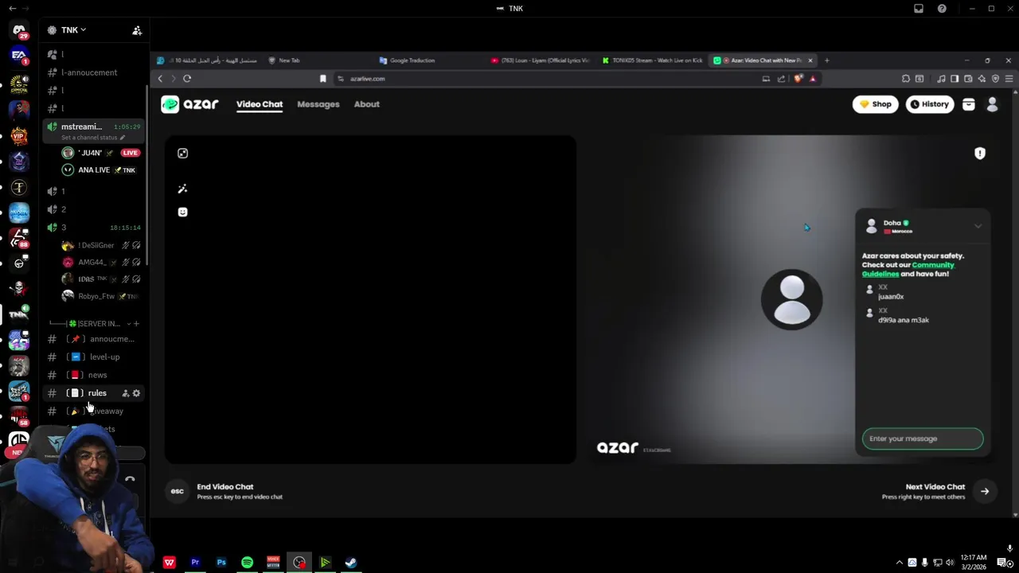
Task: Select user Robyo_Ftw in voice channel
Action: point(96,296)
